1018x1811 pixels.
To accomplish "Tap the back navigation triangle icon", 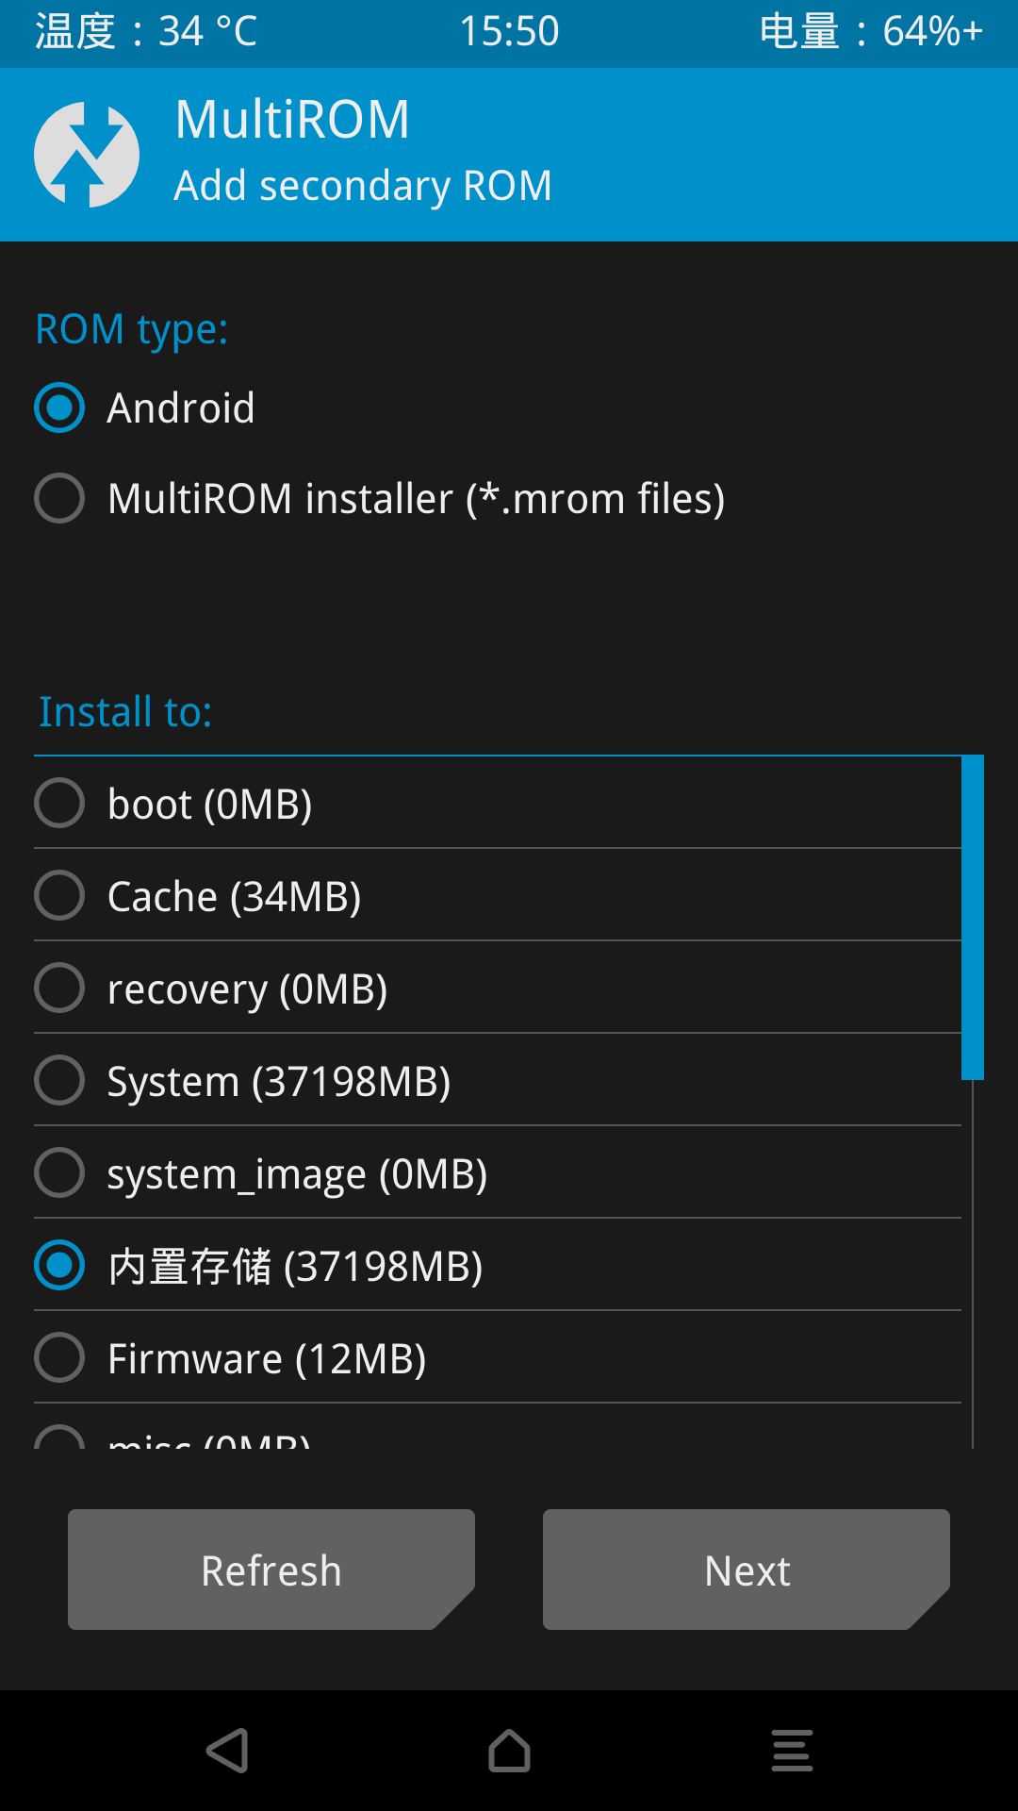I will (x=227, y=1751).
